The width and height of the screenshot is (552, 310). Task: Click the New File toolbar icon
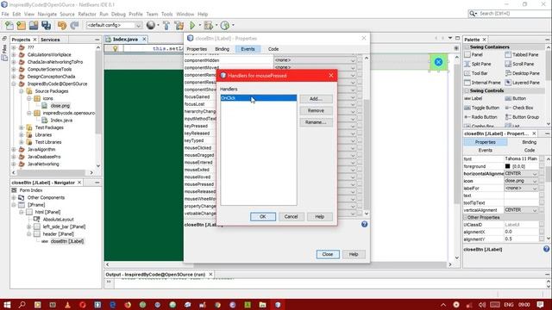(9, 25)
